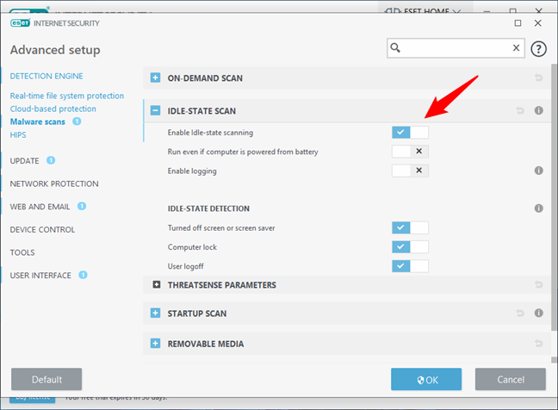Close the Advanced setup window
The image size is (558, 410).
coord(537,23)
